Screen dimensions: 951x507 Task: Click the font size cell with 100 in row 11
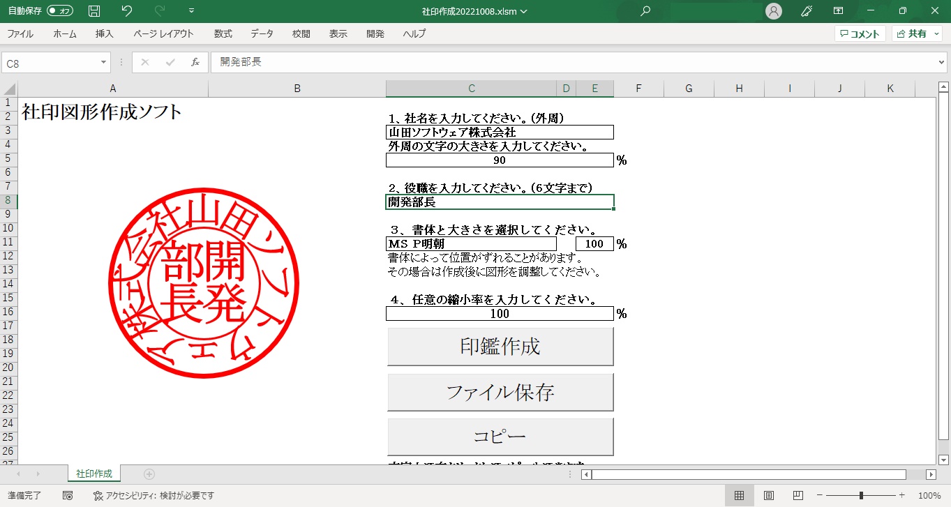pos(594,243)
